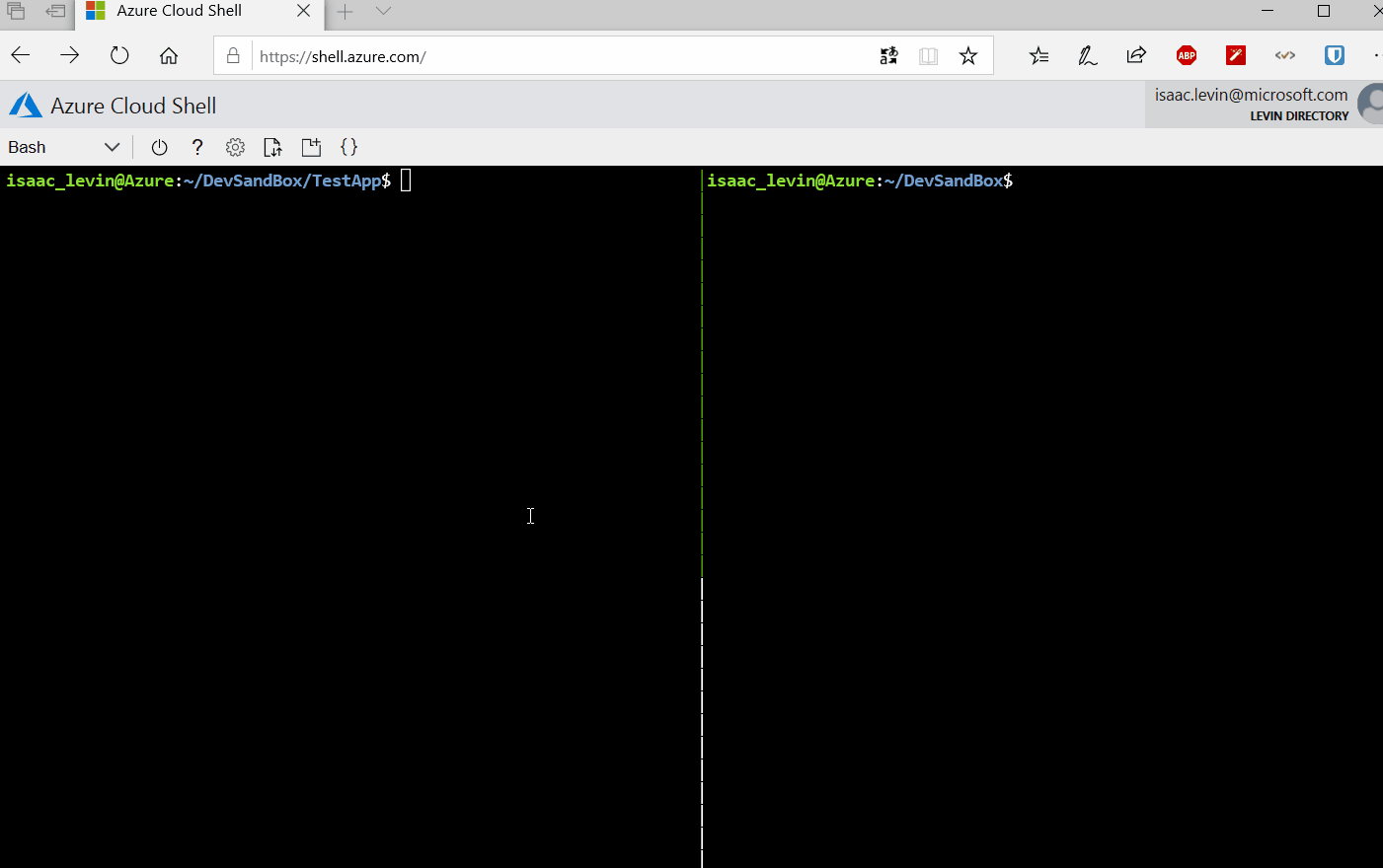This screenshot has width=1383, height=868.
Task: Open Cloud Shell help question mark
Action: click(197, 147)
